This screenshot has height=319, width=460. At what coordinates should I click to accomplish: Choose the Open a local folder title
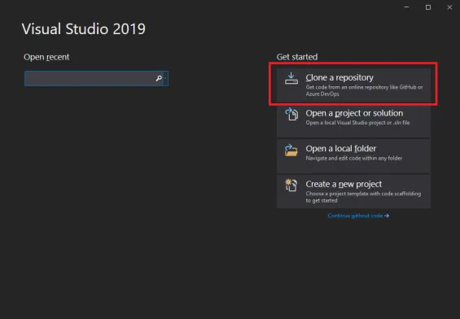[x=340, y=149]
